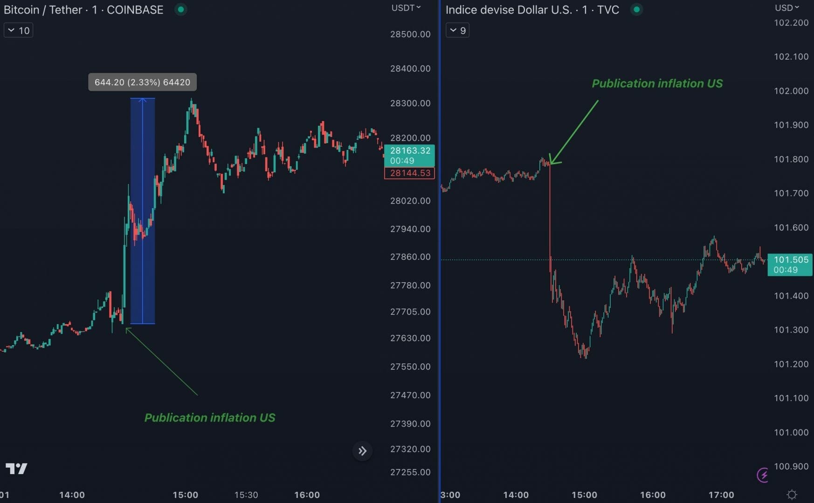Click the purple lightning bolt icon

[763, 475]
